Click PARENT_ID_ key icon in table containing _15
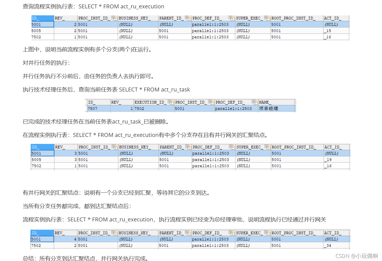 click(x=188, y=18)
